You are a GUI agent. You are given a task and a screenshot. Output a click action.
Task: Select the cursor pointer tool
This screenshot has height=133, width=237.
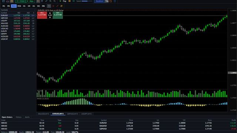49,6
